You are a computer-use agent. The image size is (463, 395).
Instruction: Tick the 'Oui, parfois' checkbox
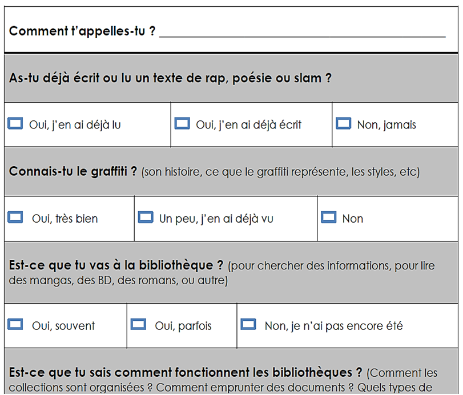[138, 325]
